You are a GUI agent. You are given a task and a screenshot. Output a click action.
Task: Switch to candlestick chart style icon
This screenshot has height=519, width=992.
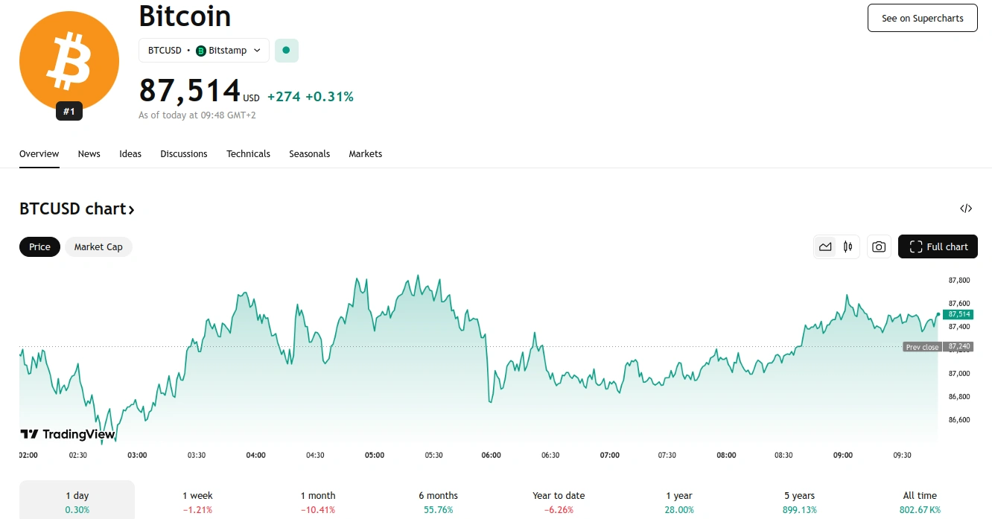848,246
